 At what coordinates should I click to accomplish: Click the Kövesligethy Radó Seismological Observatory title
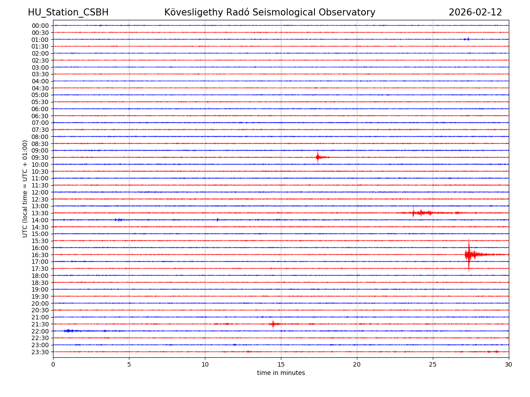(269, 12)
